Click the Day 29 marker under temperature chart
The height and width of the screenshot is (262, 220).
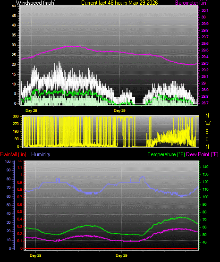(x=121, y=255)
